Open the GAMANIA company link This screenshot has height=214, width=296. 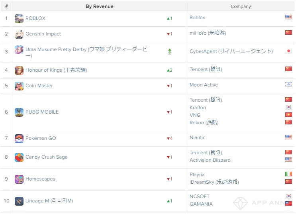[x=201, y=204]
